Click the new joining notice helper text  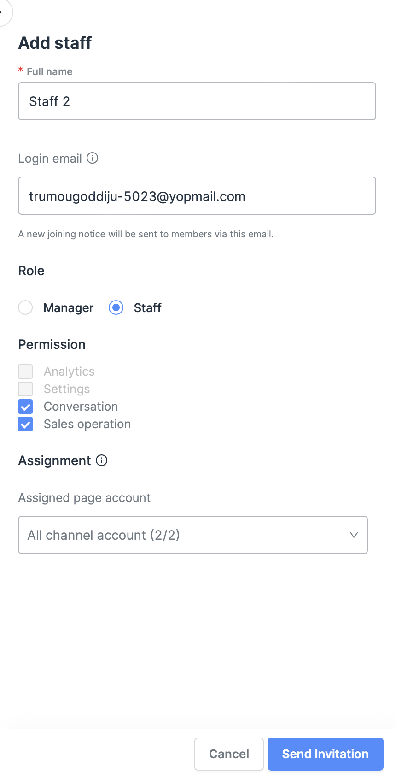tap(146, 234)
